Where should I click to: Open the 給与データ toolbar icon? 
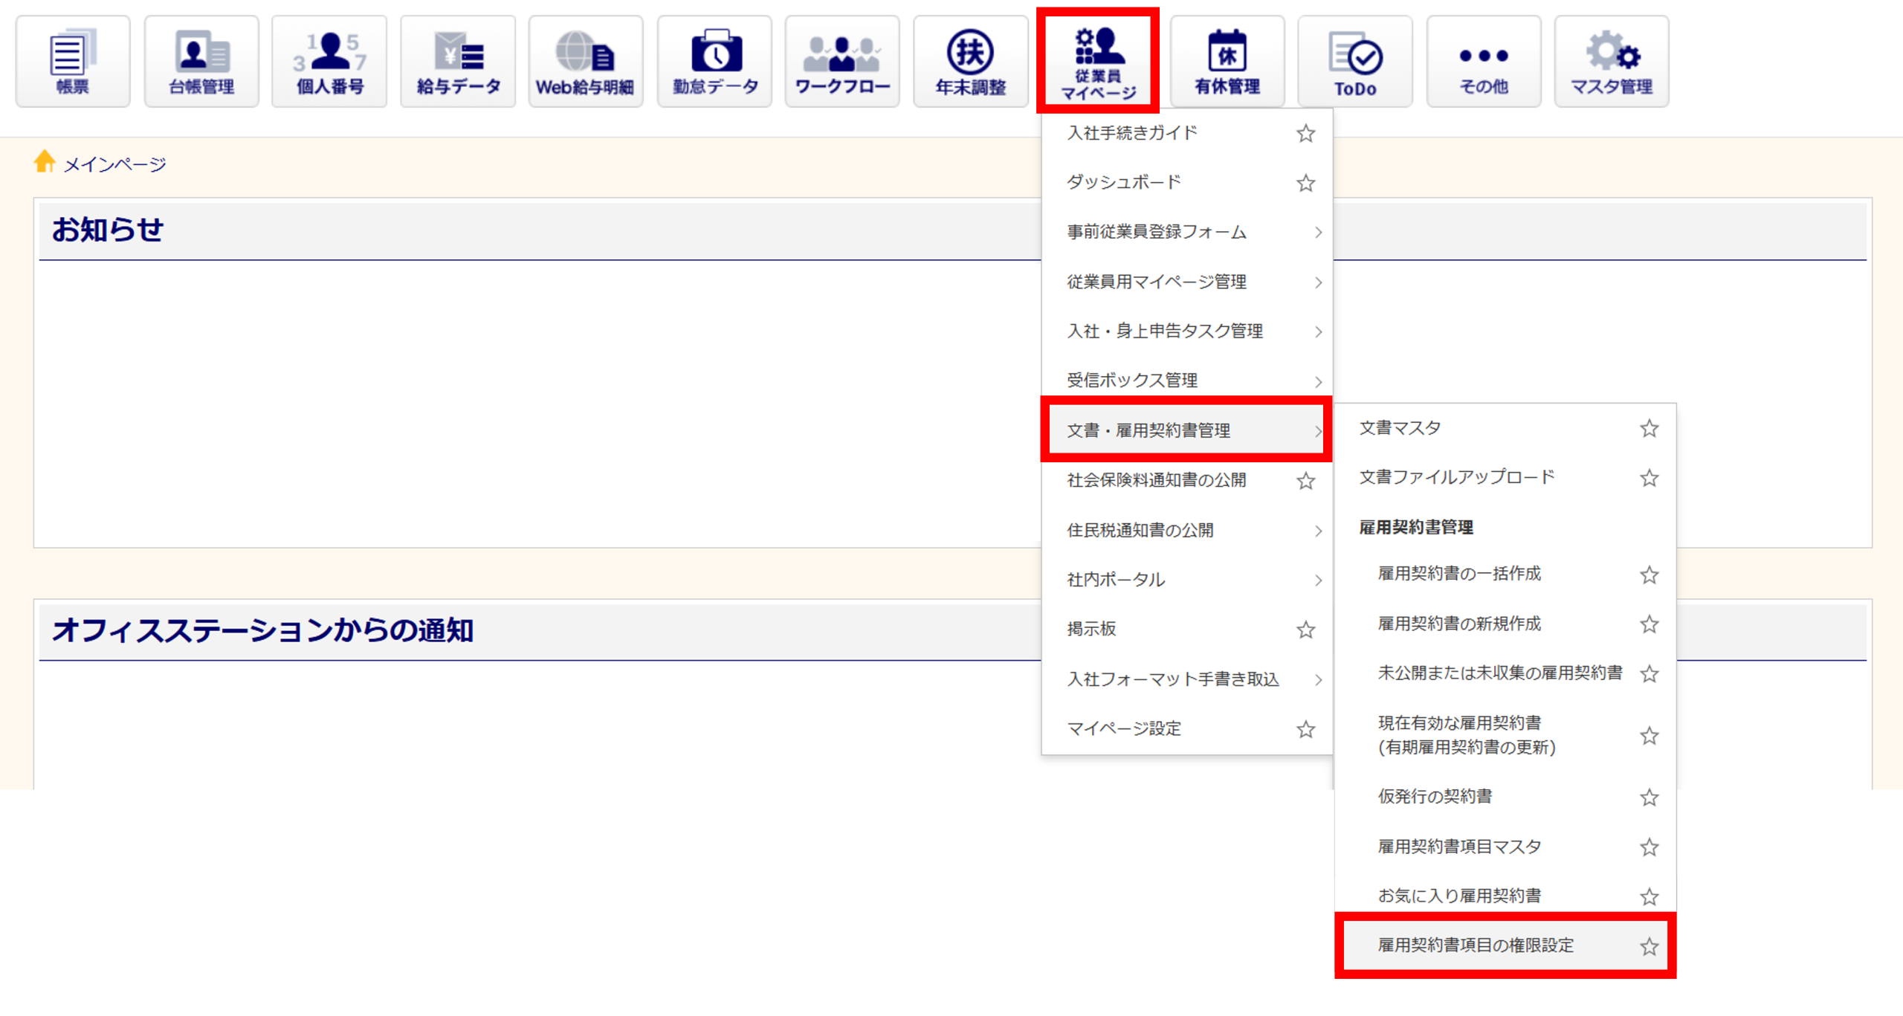tap(458, 62)
